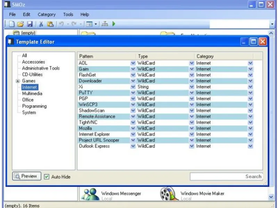Screen dimensions: 278x208
Task: Click the Project URL Snooper pattern cell
Action: pos(104,140)
